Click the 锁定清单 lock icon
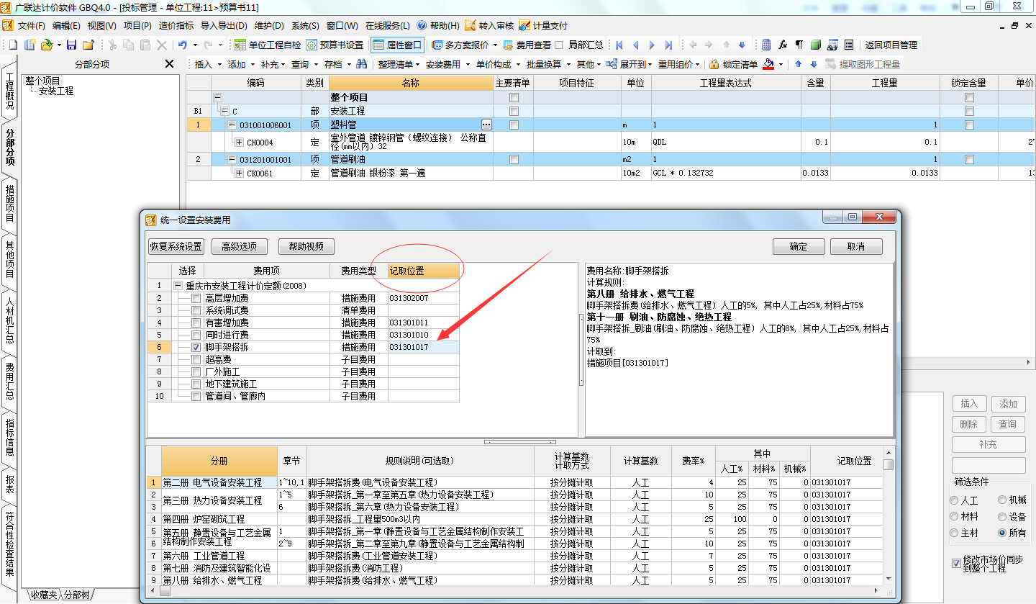Image resolution: width=1036 pixels, height=604 pixels. tap(714, 64)
